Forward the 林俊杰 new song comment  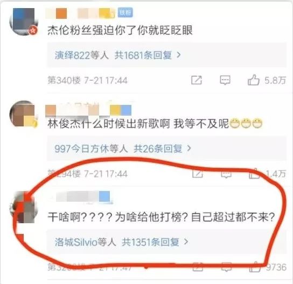[x=198, y=174]
